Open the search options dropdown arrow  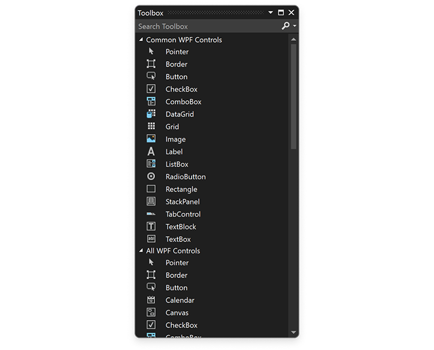pyautogui.click(x=295, y=26)
